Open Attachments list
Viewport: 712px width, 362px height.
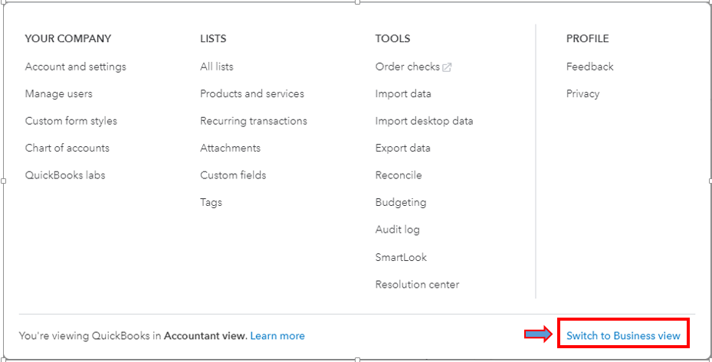(x=230, y=148)
